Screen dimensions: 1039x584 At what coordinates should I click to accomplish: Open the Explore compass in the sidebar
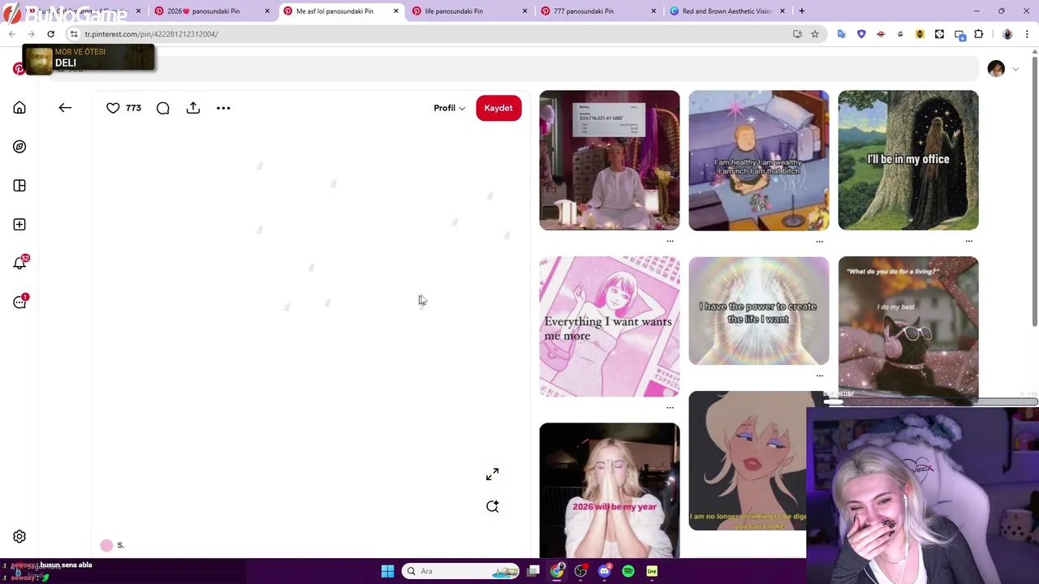click(19, 147)
